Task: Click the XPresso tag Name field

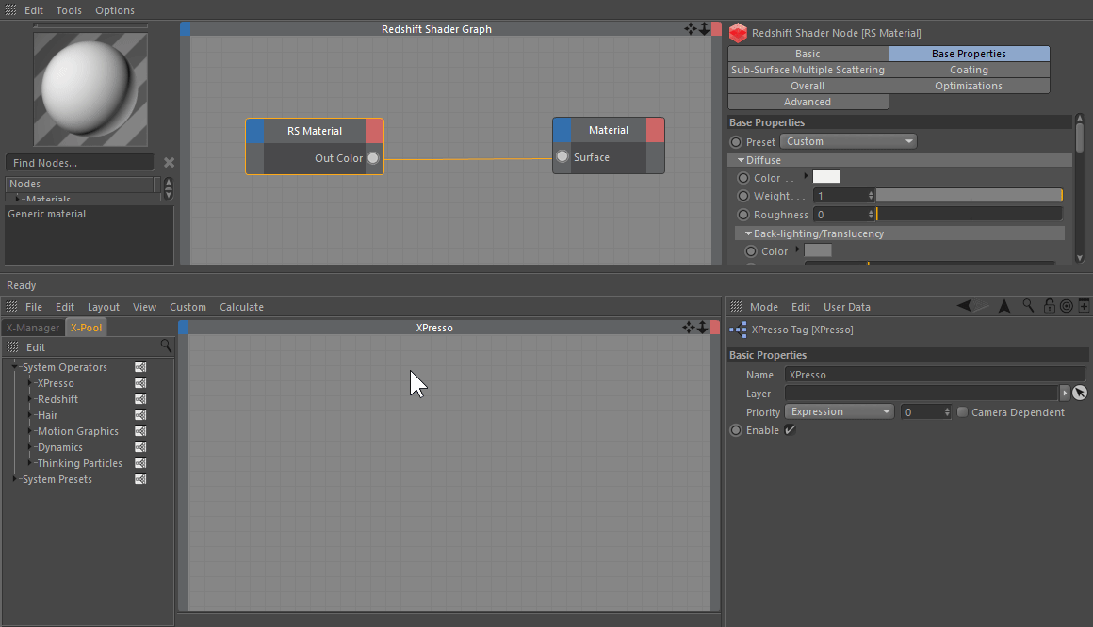Action: [x=935, y=374]
